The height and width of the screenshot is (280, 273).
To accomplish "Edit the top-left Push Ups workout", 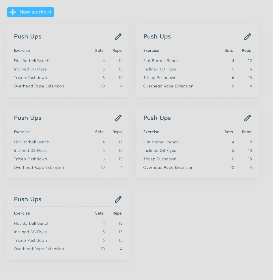I will 118,36.
